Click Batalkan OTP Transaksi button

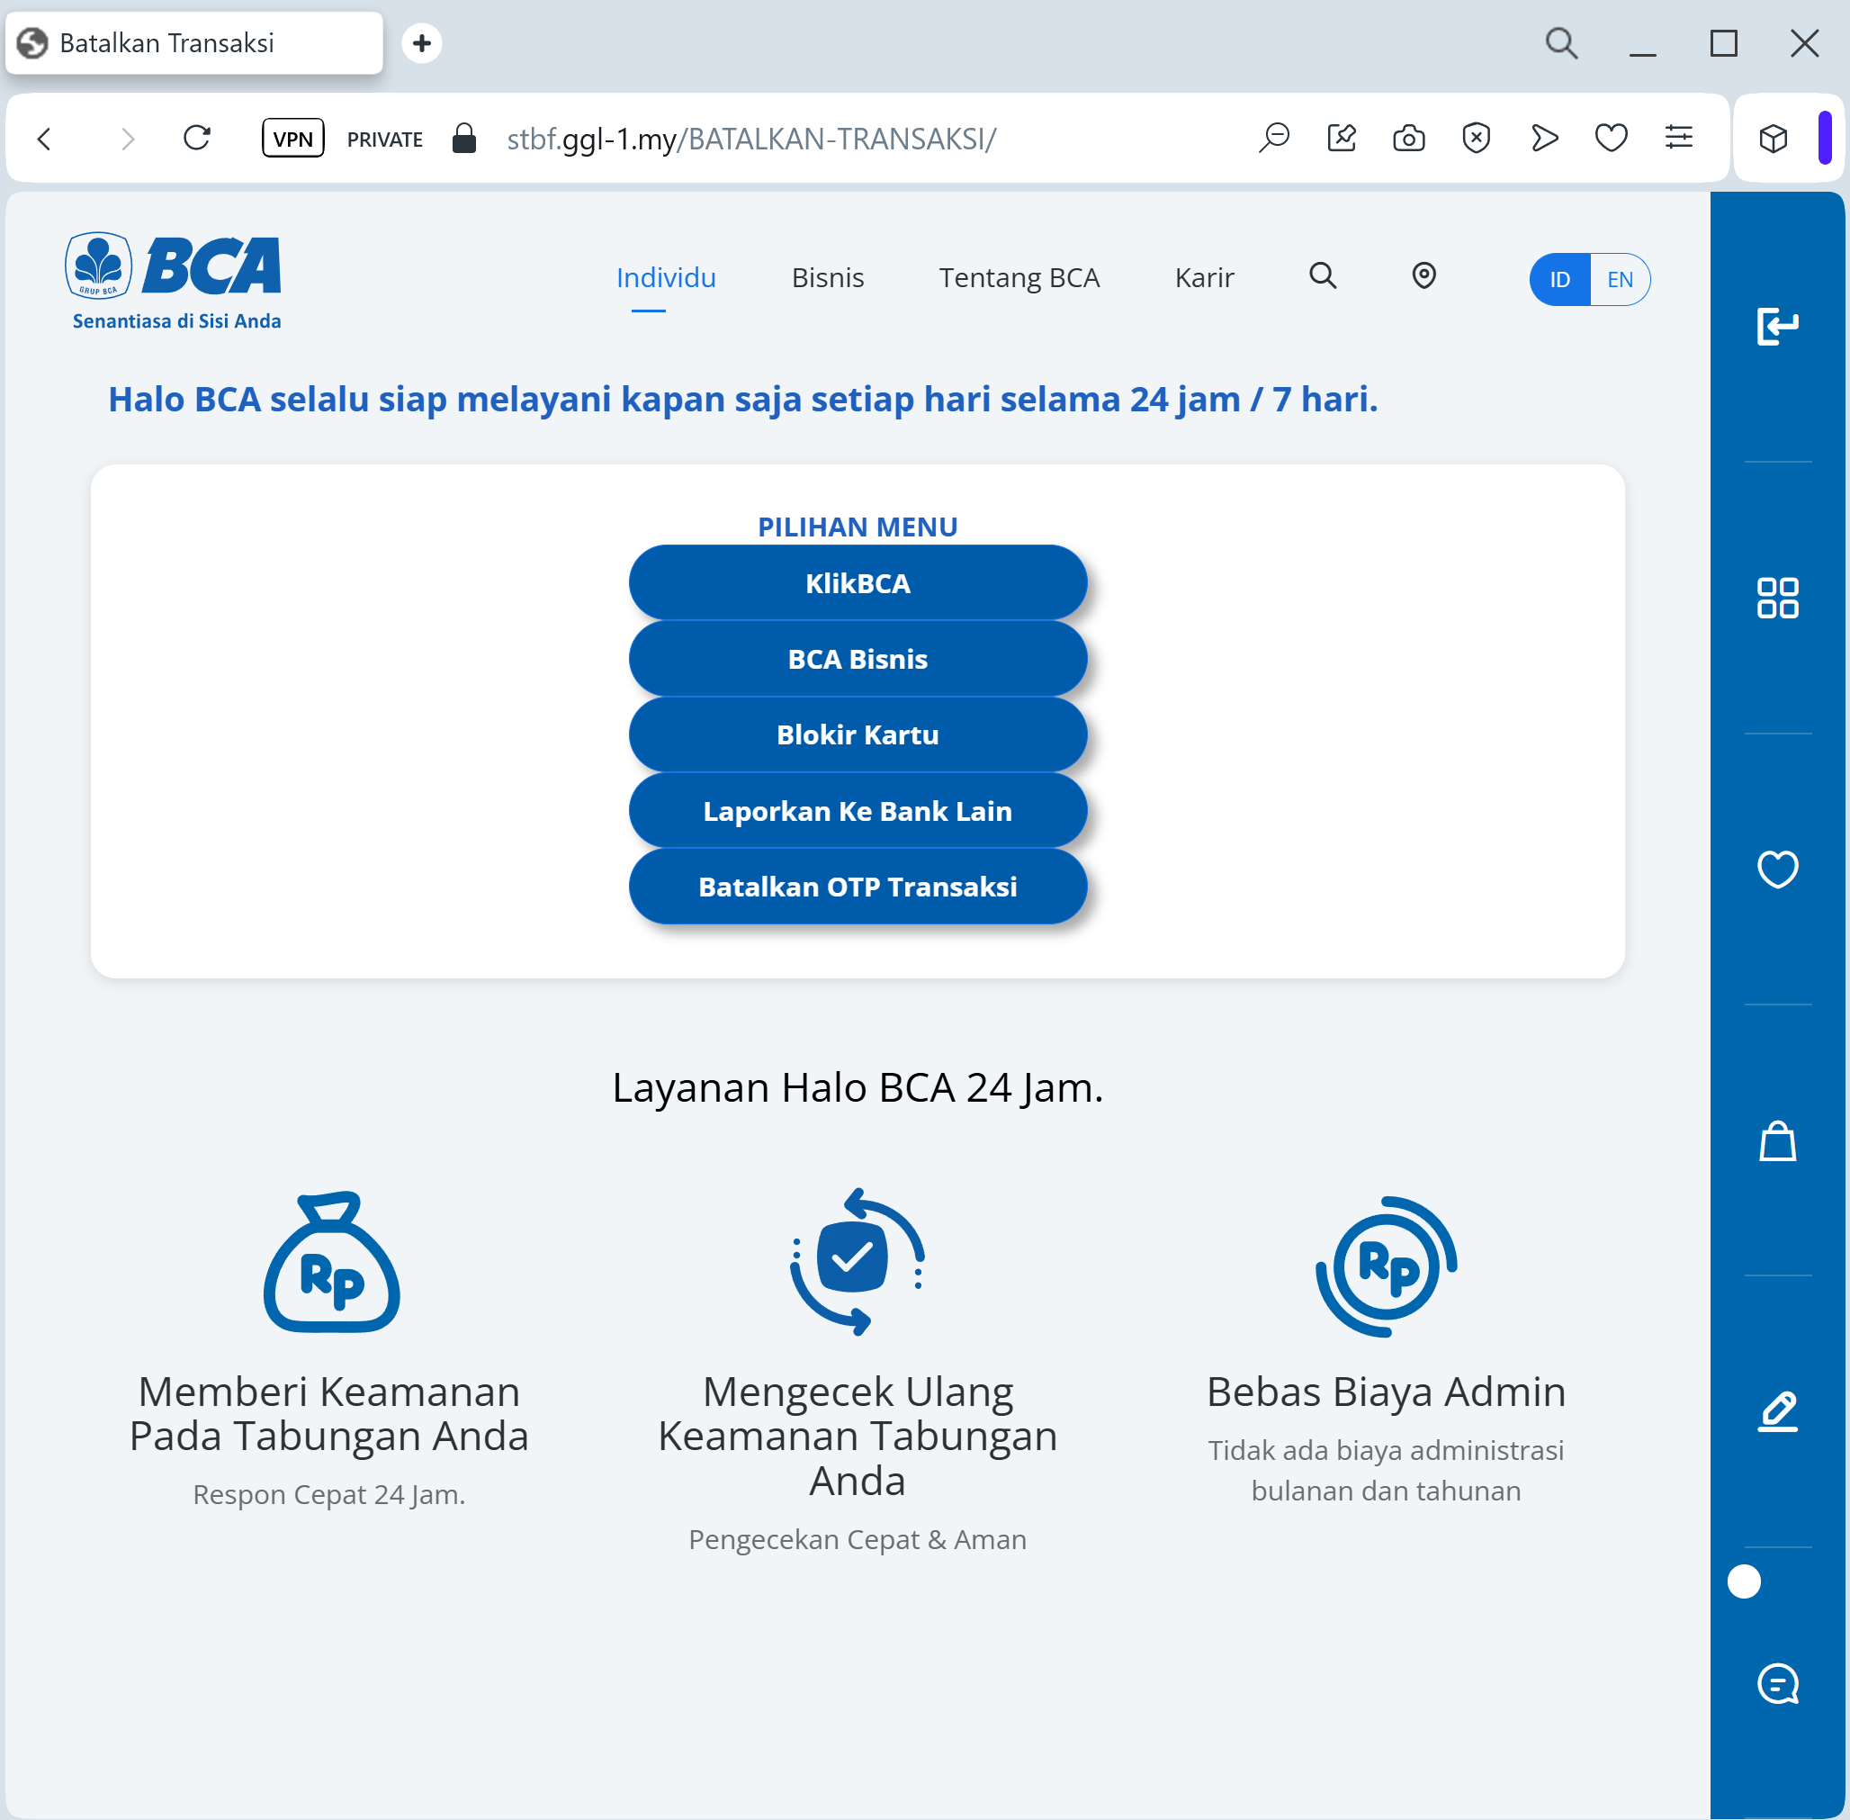pos(858,887)
